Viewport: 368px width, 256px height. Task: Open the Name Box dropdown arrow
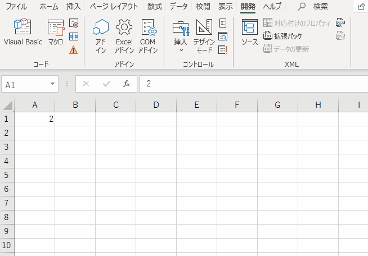click(x=53, y=84)
